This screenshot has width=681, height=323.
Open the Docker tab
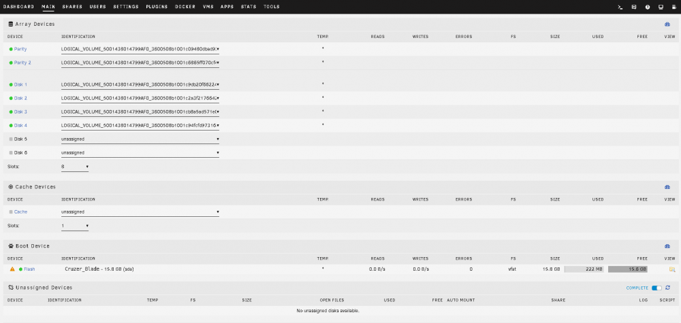coord(185,7)
